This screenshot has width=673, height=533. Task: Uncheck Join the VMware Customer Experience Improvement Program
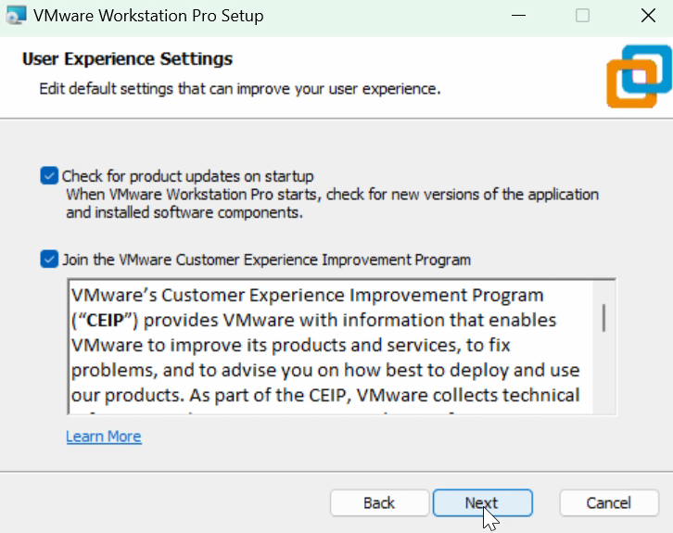click(x=49, y=260)
